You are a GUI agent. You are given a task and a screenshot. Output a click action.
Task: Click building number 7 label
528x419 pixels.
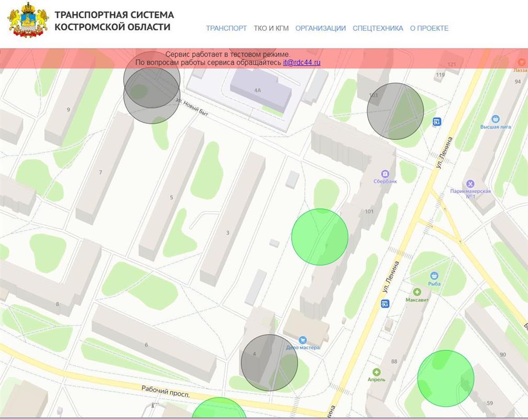101,172
